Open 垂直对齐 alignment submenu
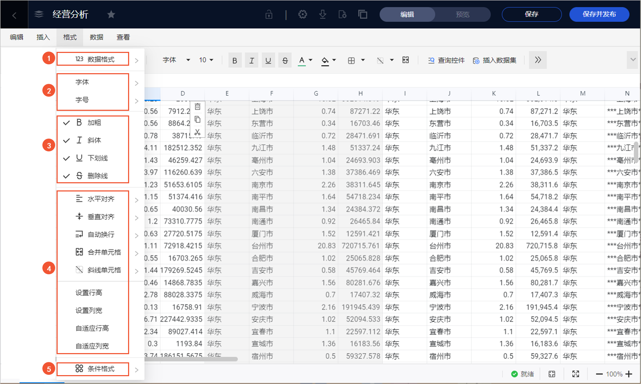 [101, 217]
